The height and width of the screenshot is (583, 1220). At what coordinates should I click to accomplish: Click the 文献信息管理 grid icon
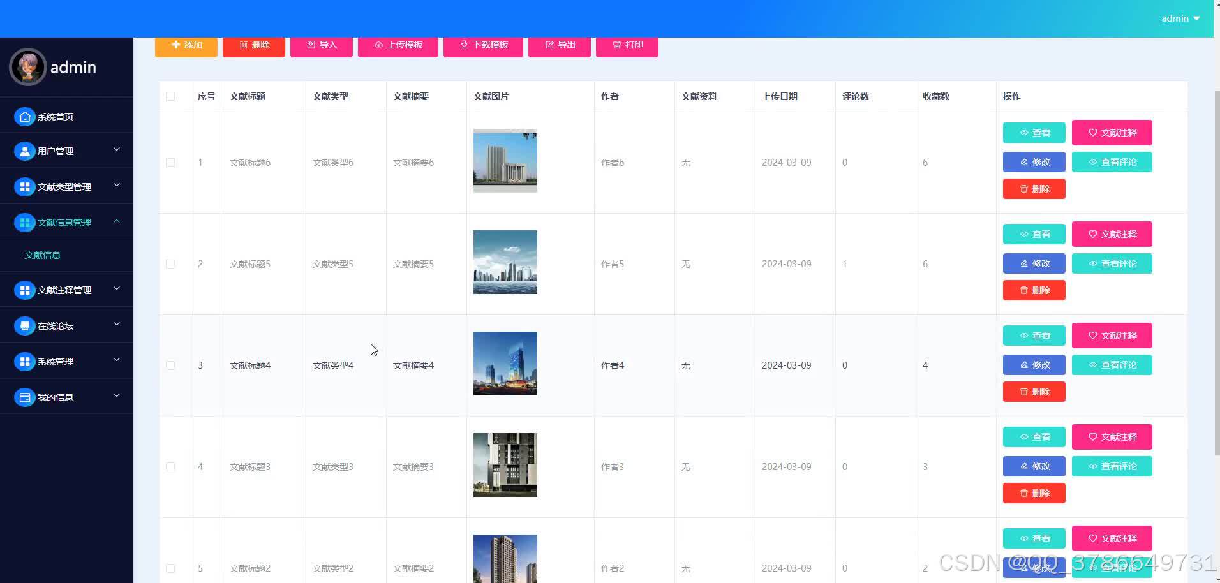tap(25, 223)
